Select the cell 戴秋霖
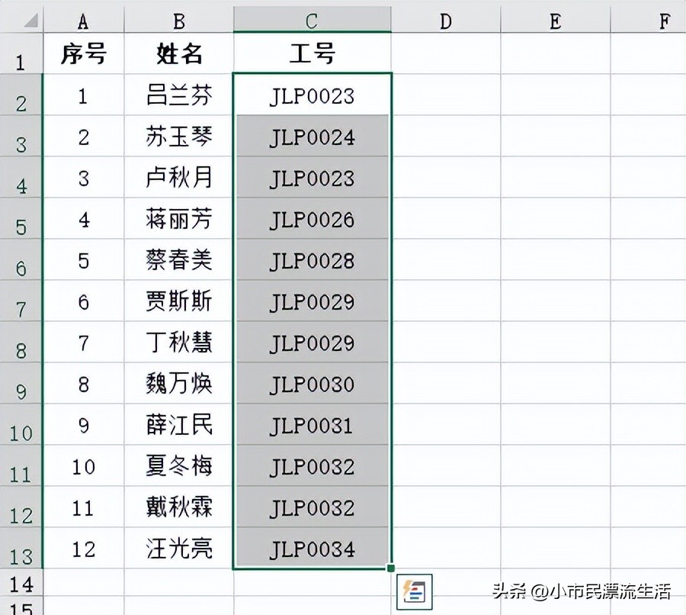This screenshot has height=615, width=686. [x=179, y=507]
